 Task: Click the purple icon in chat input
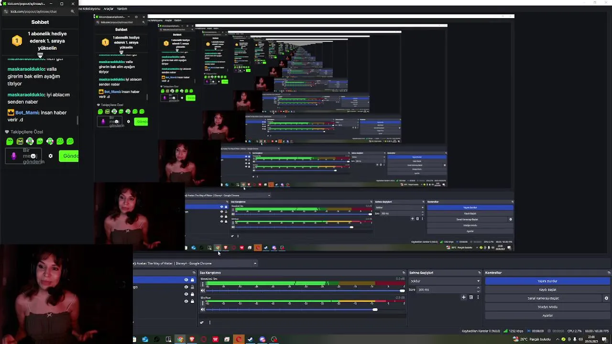[x=13, y=156]
